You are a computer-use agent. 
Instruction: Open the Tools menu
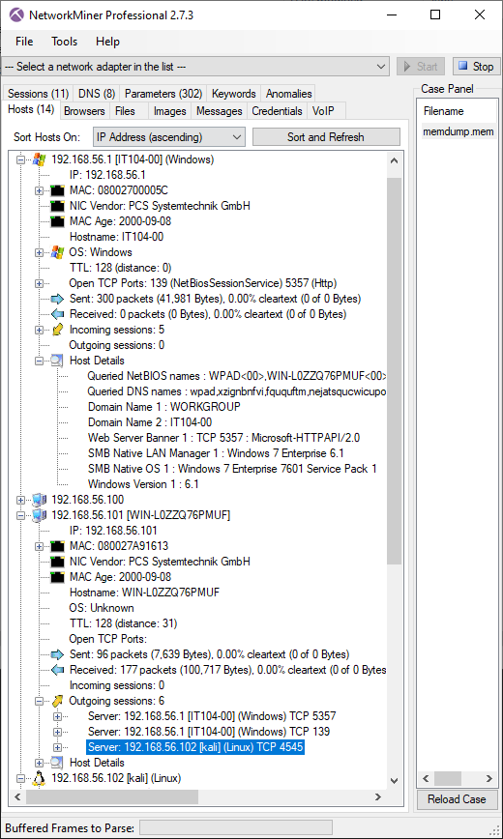tap(64, 42)
